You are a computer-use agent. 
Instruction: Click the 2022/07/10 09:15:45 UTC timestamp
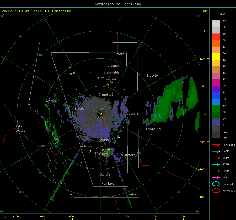click(x=36, y=11)
